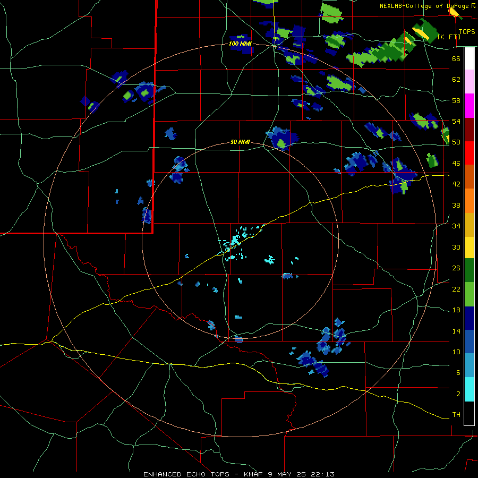Click the [K FT] units label

click(449, 37)
